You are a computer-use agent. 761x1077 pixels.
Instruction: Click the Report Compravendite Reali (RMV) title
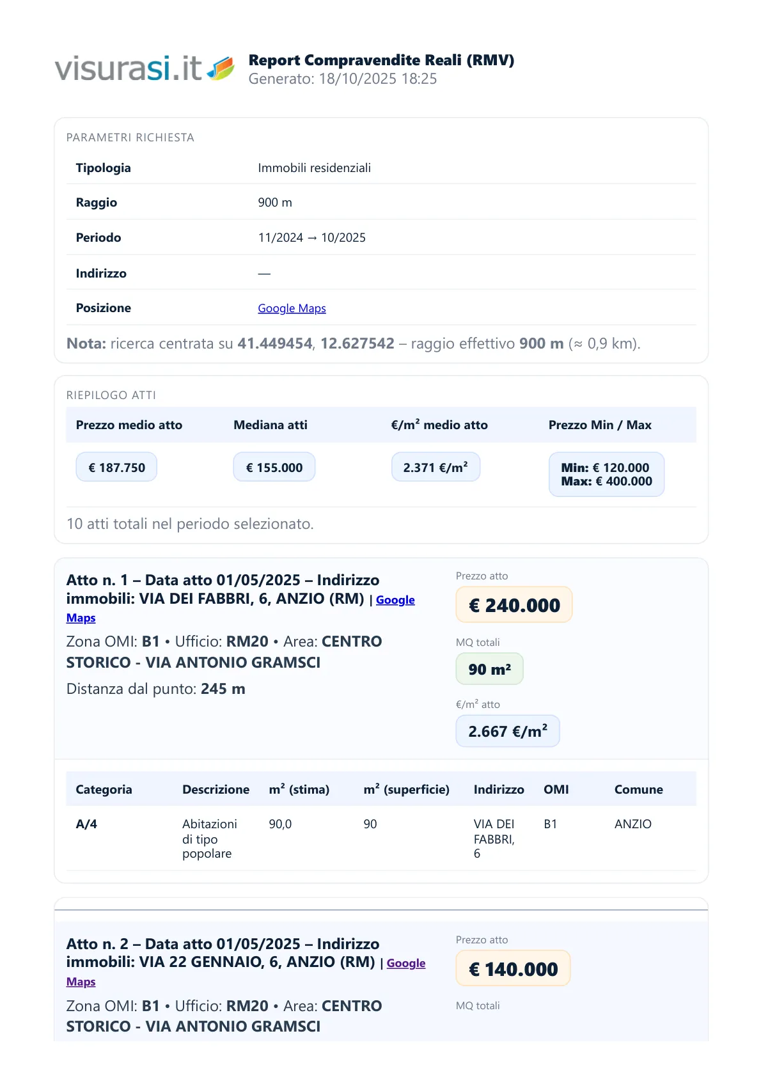(x=381, y=60)
